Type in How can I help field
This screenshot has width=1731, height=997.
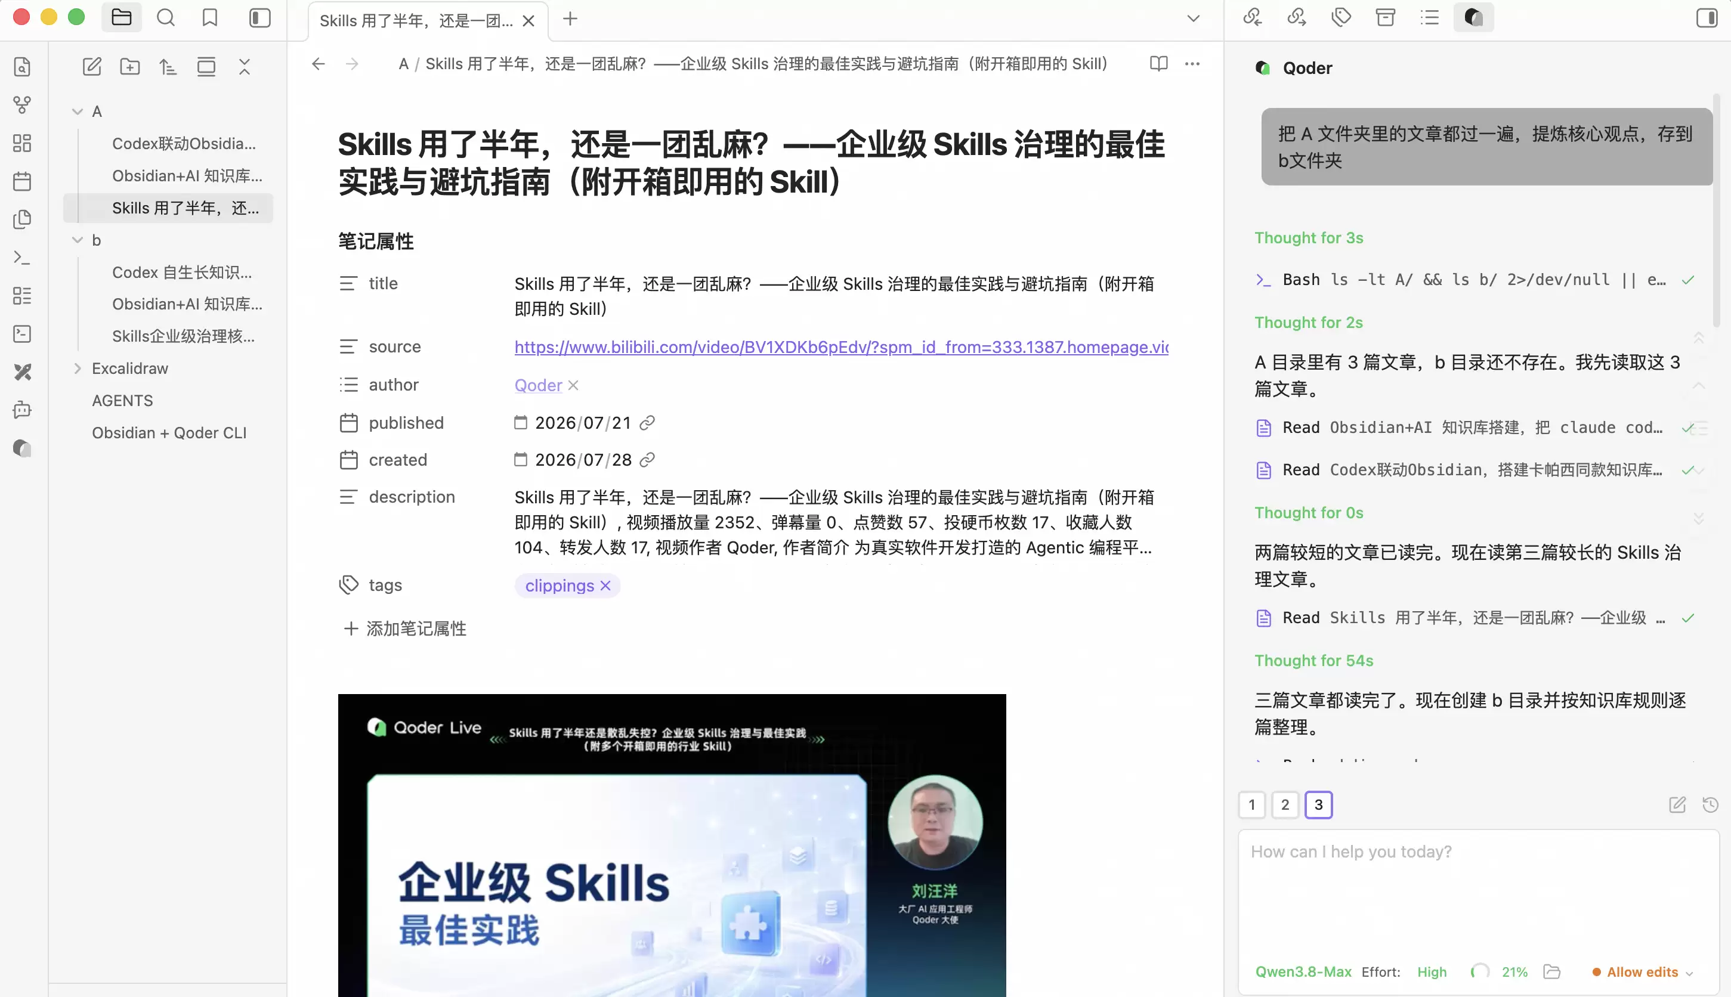(1479, 893)
